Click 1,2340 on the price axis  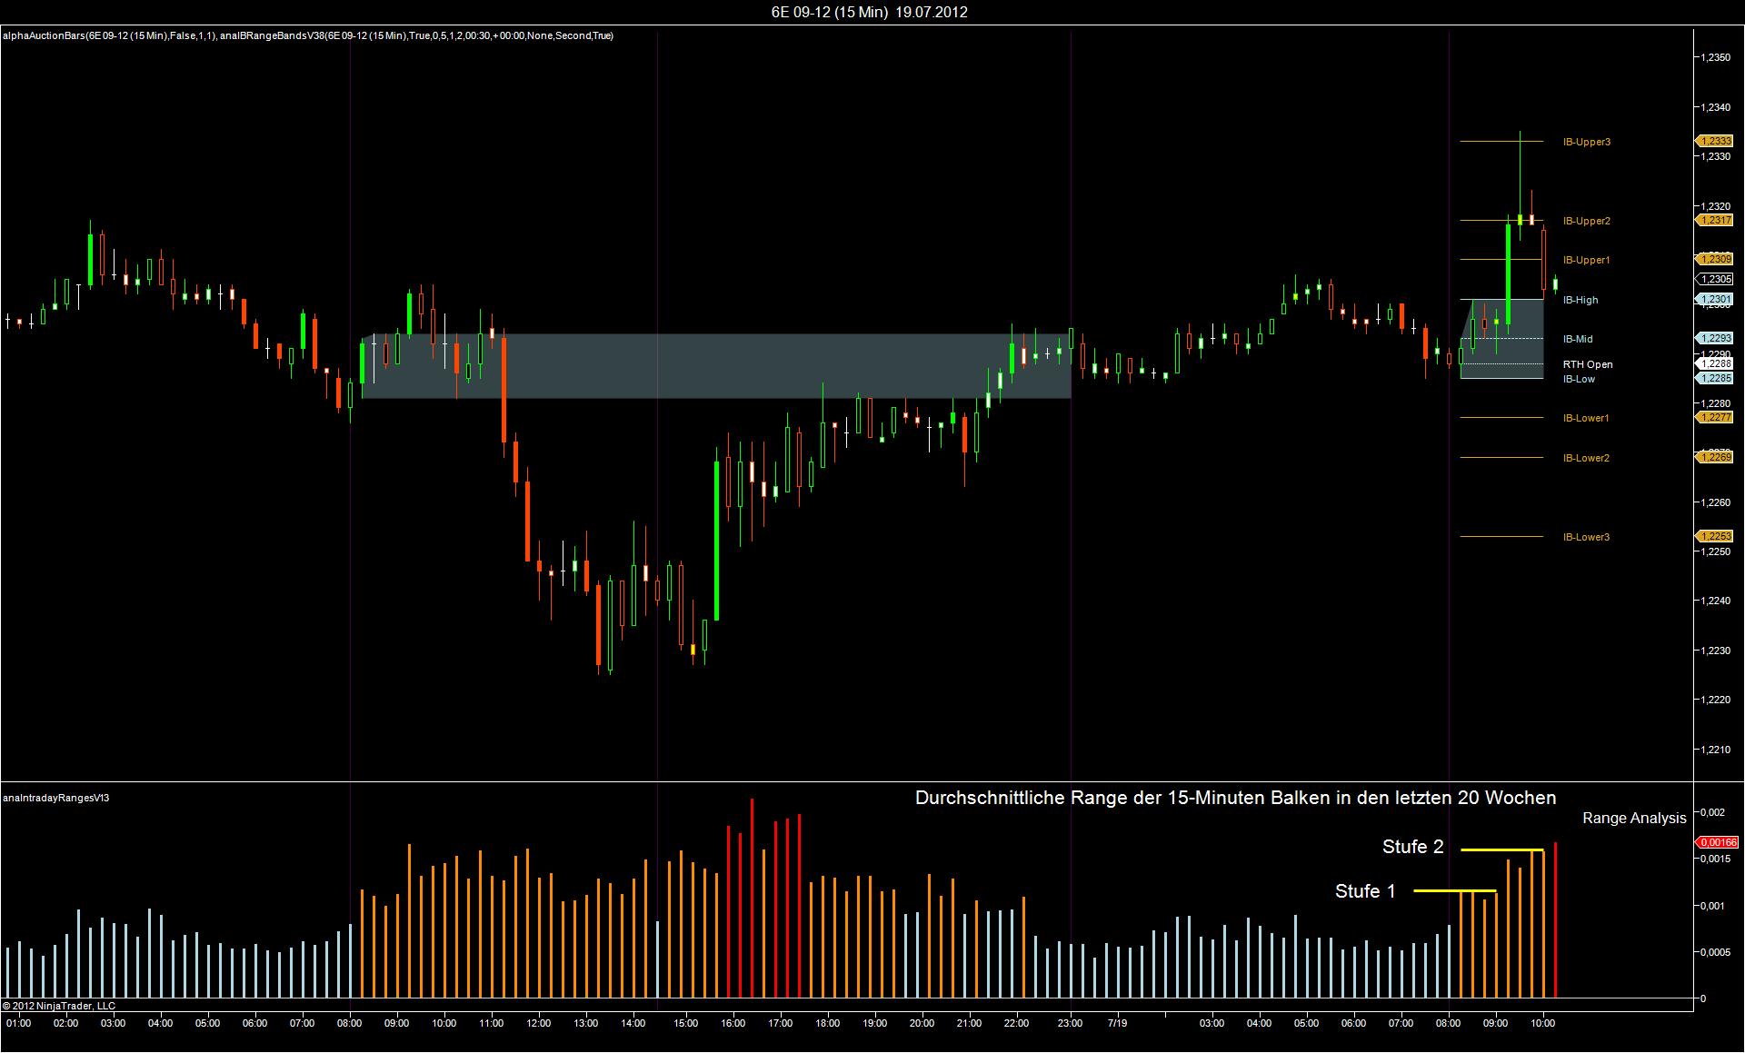point(1717,107)
